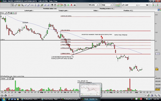Select the cursor pointer tool
Image resolution: width=161 pixels, height=101 pixels.
point(12,5)
